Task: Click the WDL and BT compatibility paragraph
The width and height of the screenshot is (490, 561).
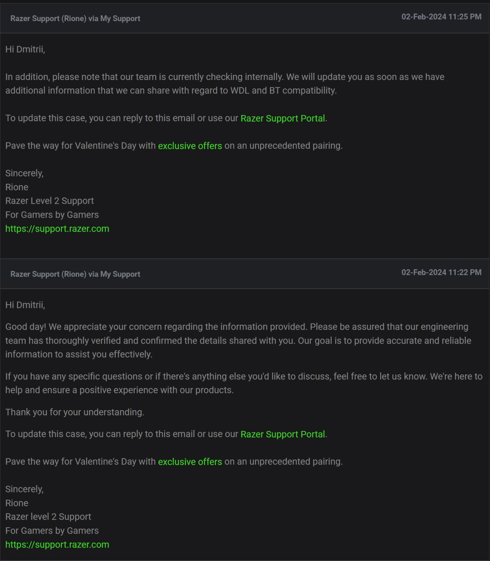Action: [x=225, y=84]
